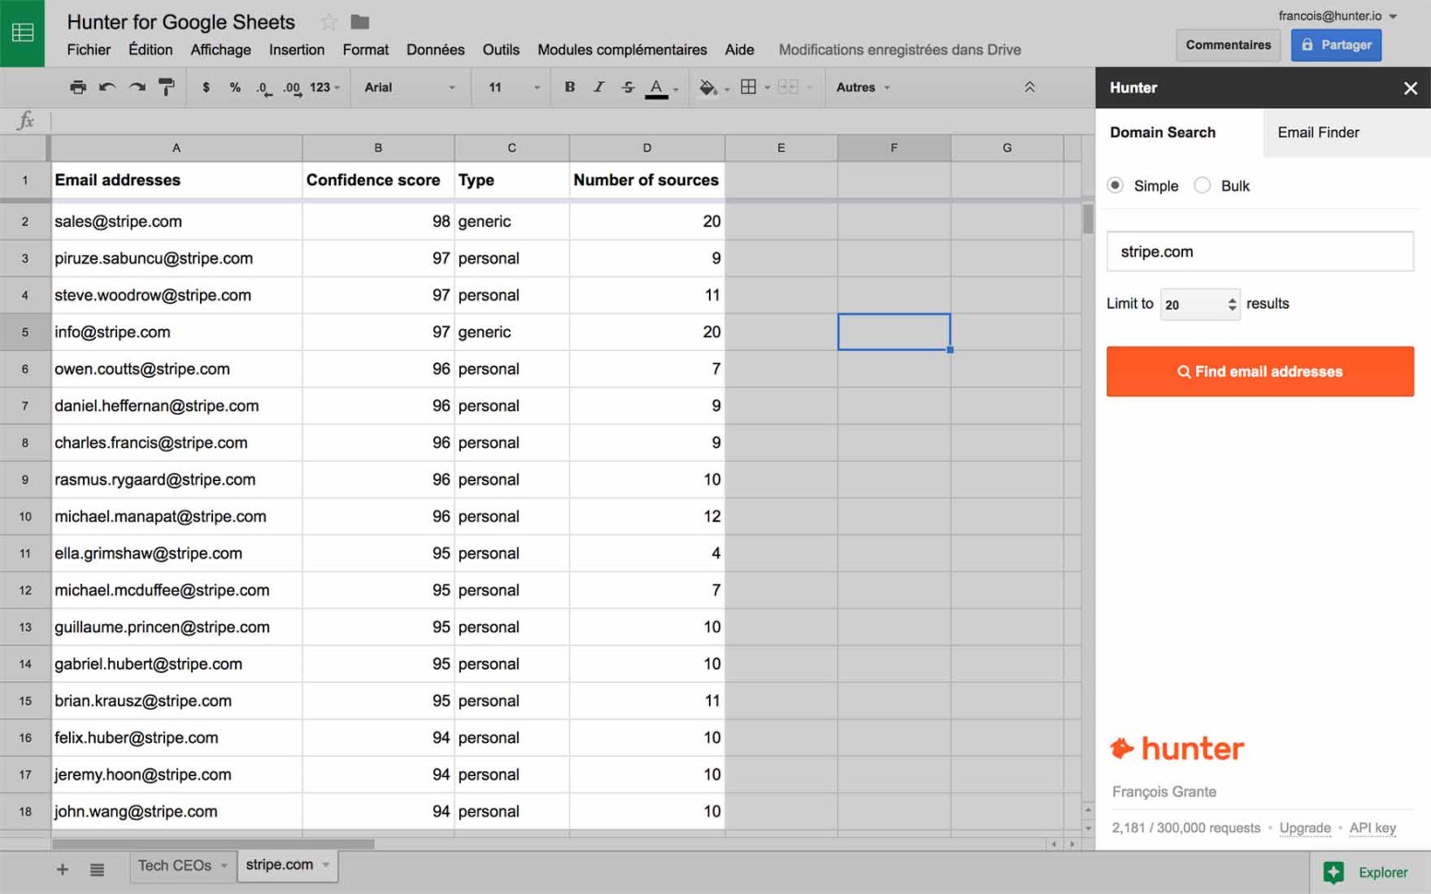Undo the last action
Image resolution: width=1431 pixels, height=894 pixels.
(x=107, y=87)
